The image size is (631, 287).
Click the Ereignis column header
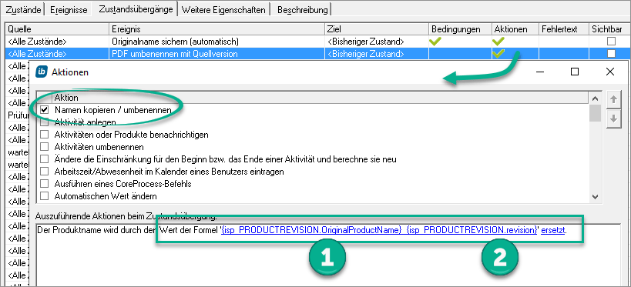click(217, 29)
